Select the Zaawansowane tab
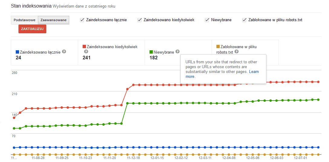 [53, 20]
